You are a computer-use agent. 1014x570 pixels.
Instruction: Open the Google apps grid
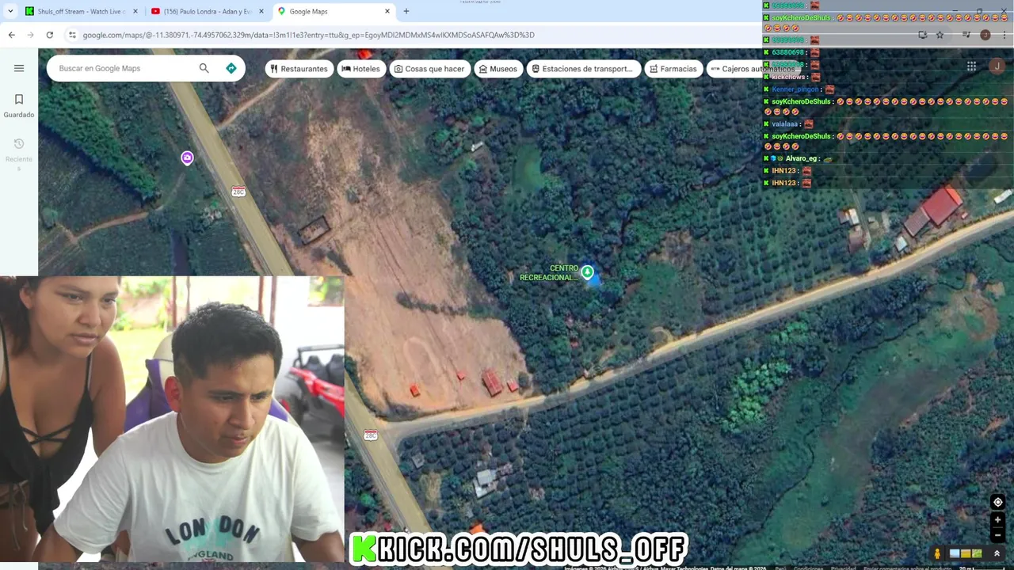pyautogui.click(x=971, y=66)
